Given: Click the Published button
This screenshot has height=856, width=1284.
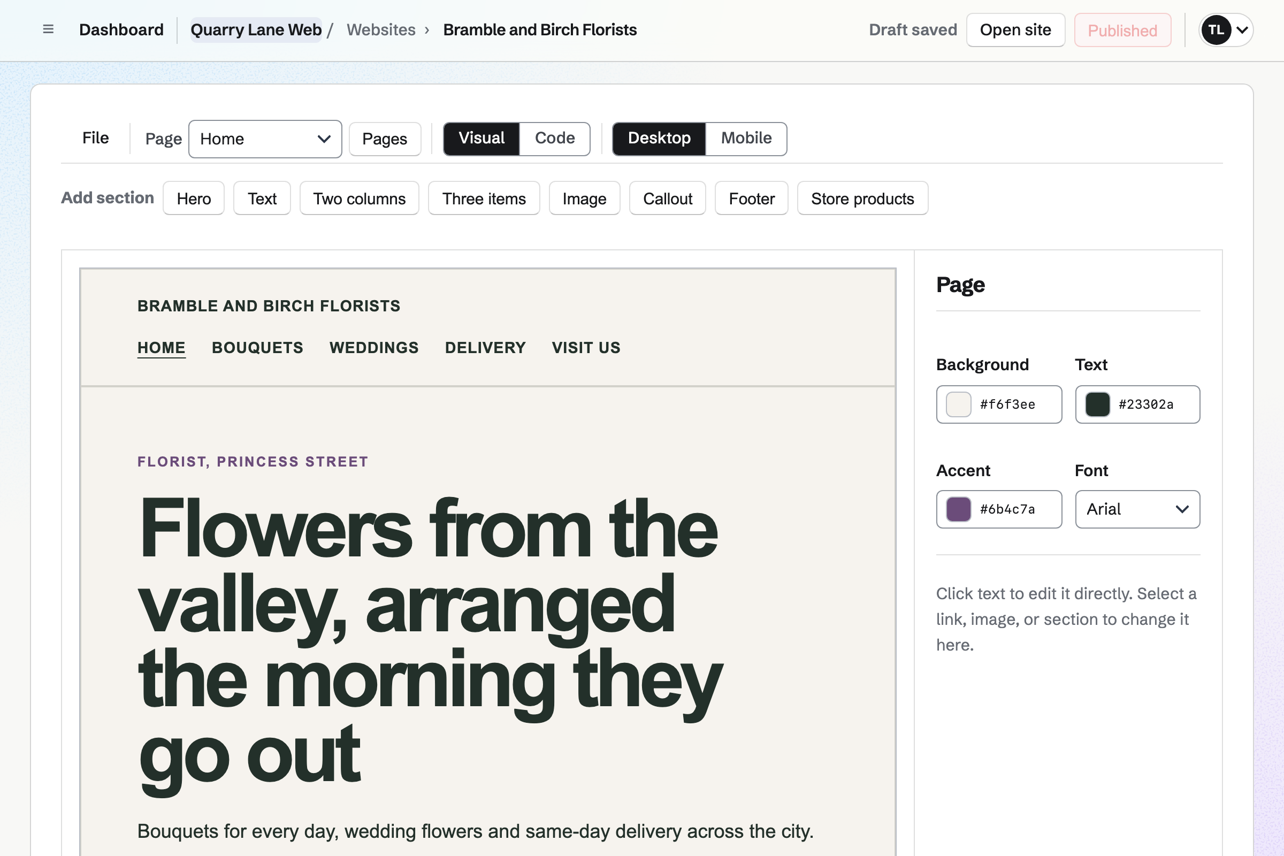Looking at the screenshot, I should [1122, 30].
